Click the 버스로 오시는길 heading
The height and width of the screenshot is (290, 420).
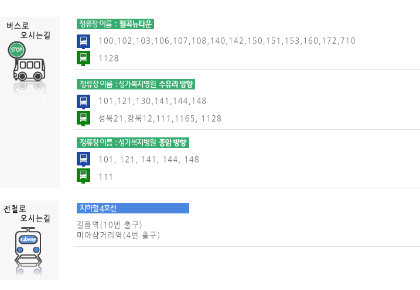click(29, 30)
